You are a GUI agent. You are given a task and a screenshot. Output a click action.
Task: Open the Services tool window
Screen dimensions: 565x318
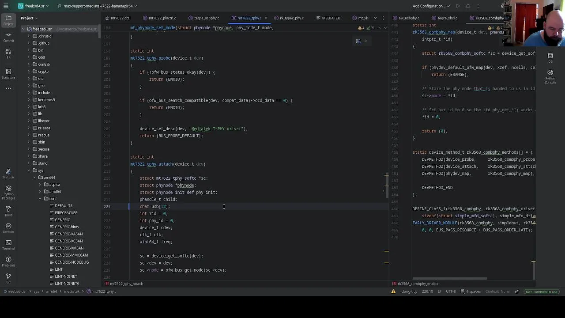click(8, 228)
